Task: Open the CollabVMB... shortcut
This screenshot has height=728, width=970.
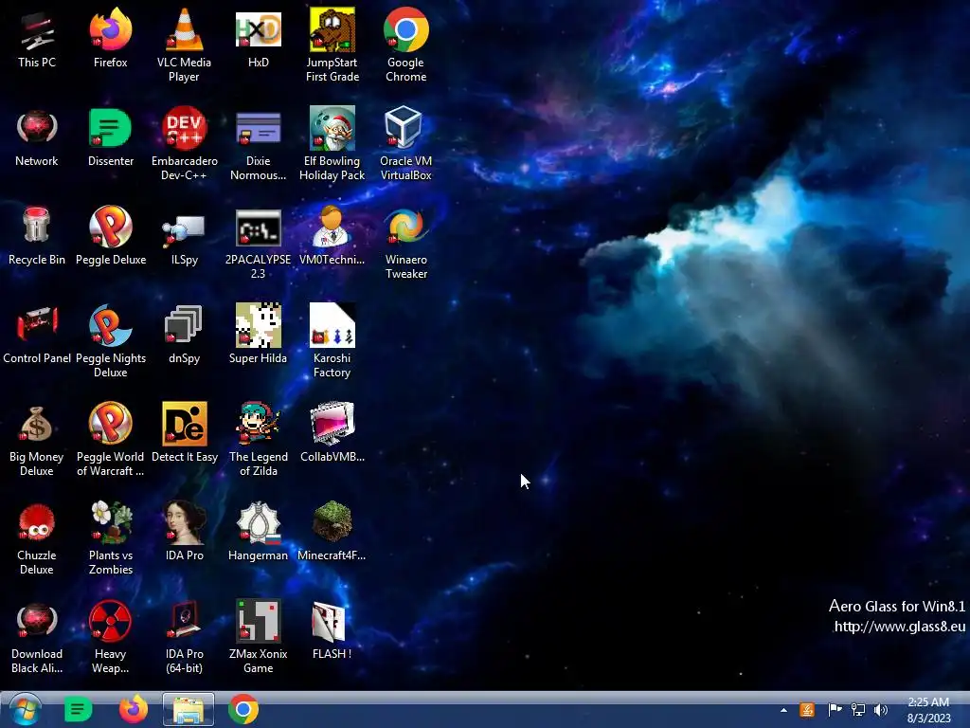Action: [332, 432]
